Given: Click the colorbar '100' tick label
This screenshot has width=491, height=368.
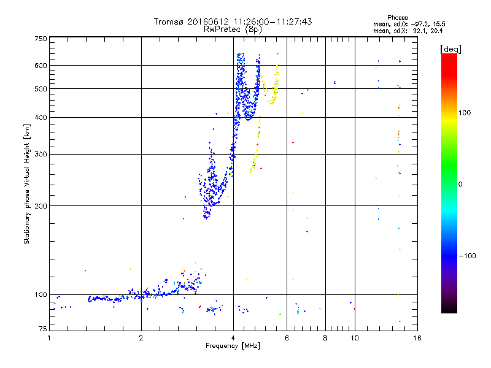Looking at the screenshot, I should point(465,113).
